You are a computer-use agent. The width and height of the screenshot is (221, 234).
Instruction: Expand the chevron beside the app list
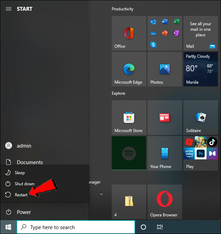coord(101,194)
